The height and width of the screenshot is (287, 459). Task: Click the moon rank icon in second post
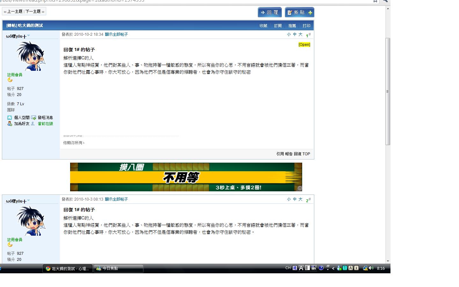[10, 245]
